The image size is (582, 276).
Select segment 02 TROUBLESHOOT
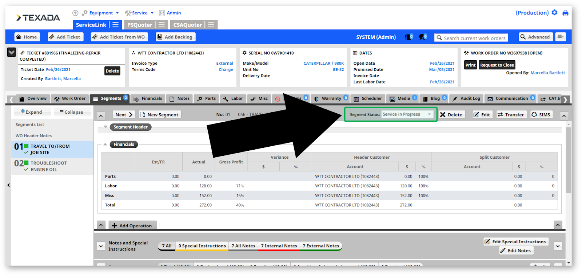tap(52, 166)
